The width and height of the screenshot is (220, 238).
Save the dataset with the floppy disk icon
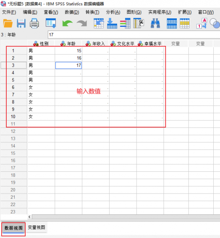point(21,23)
